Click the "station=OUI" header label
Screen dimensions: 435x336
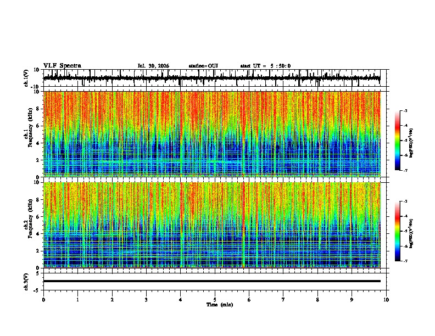click(x=203, y=66)
